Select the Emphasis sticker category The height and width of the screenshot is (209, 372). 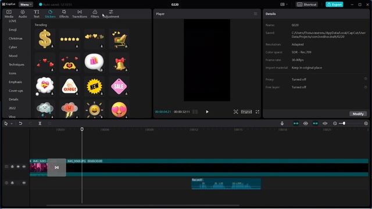[x=15, y=82]
